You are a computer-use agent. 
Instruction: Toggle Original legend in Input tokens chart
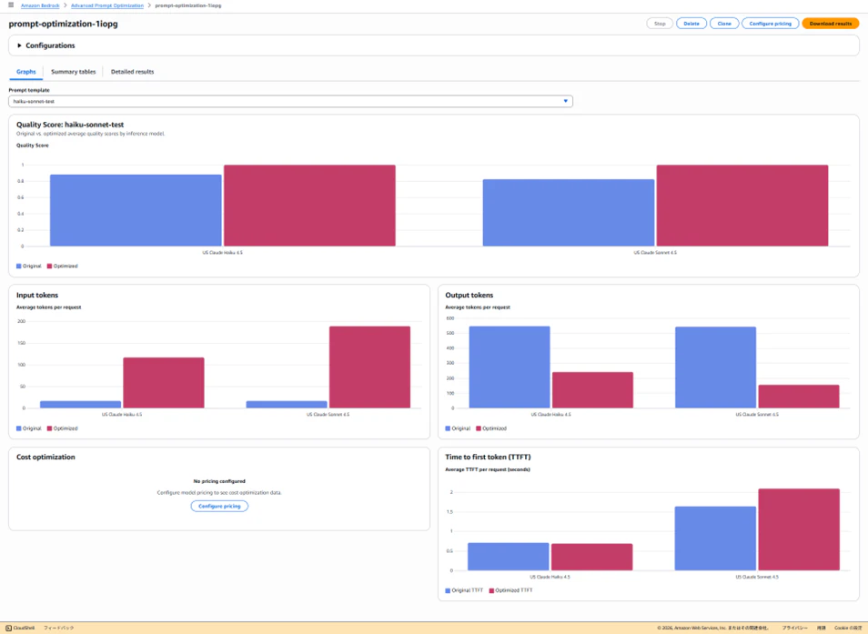point(29,428)
